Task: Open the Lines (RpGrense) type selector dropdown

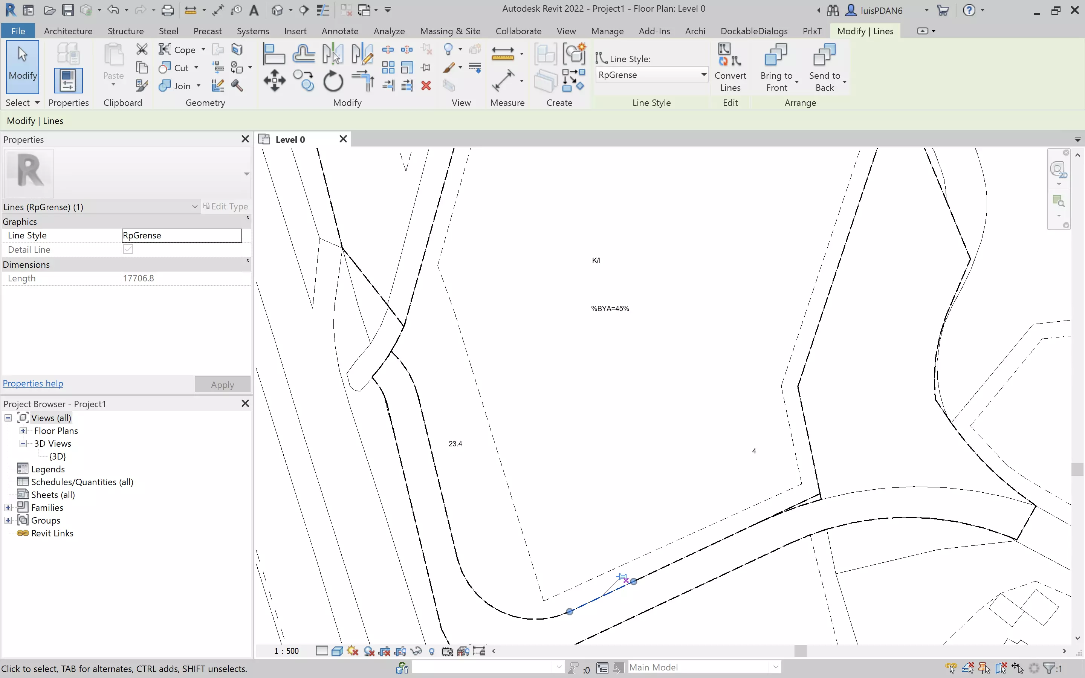Action: tap(194, 207)
